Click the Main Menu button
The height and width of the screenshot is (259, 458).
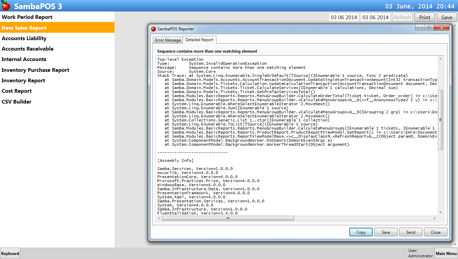click(x=446, y=254)
